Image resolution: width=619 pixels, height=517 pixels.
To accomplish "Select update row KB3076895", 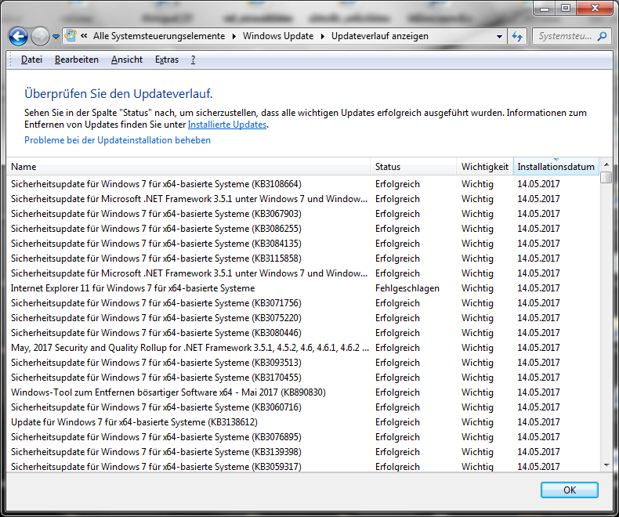I will pyautogui.click(x=303, y=437).
